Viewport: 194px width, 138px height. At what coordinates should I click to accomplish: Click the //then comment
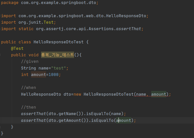(29, 107)
